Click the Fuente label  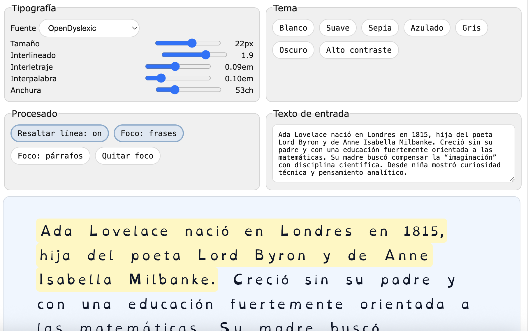23,28
